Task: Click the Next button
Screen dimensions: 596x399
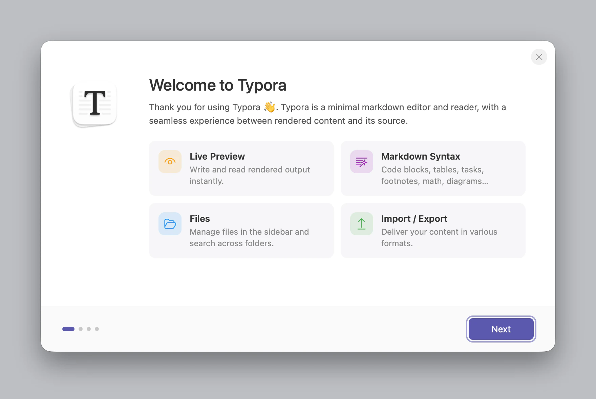Action: click(x=501, y=329)
